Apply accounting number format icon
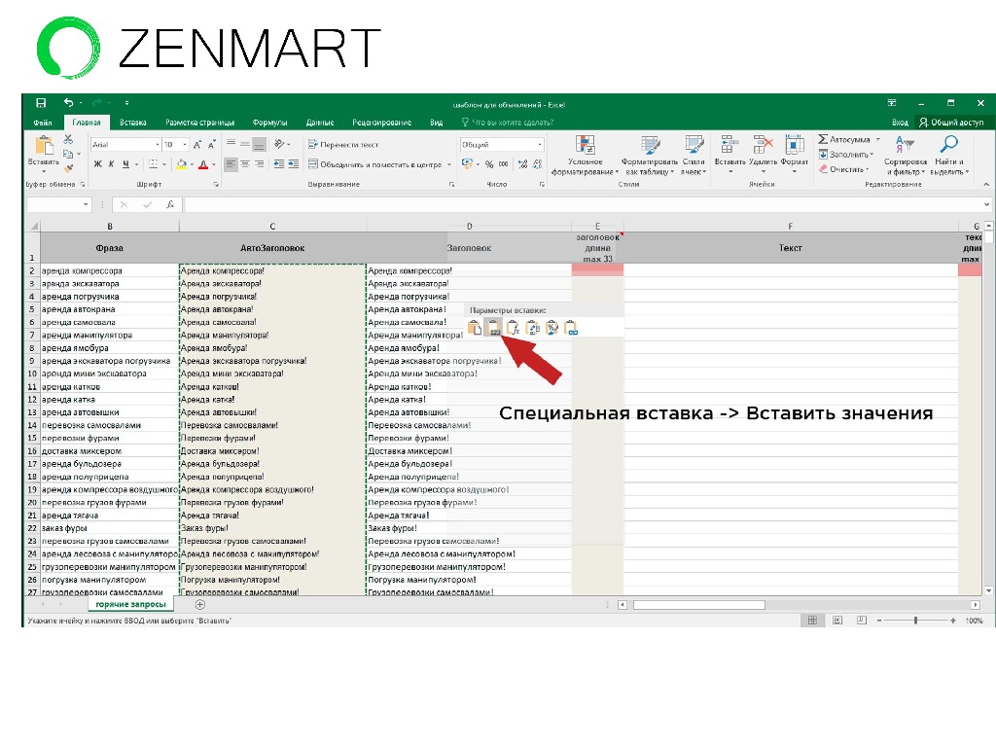The image size is (996, 747). click(467, 164)
